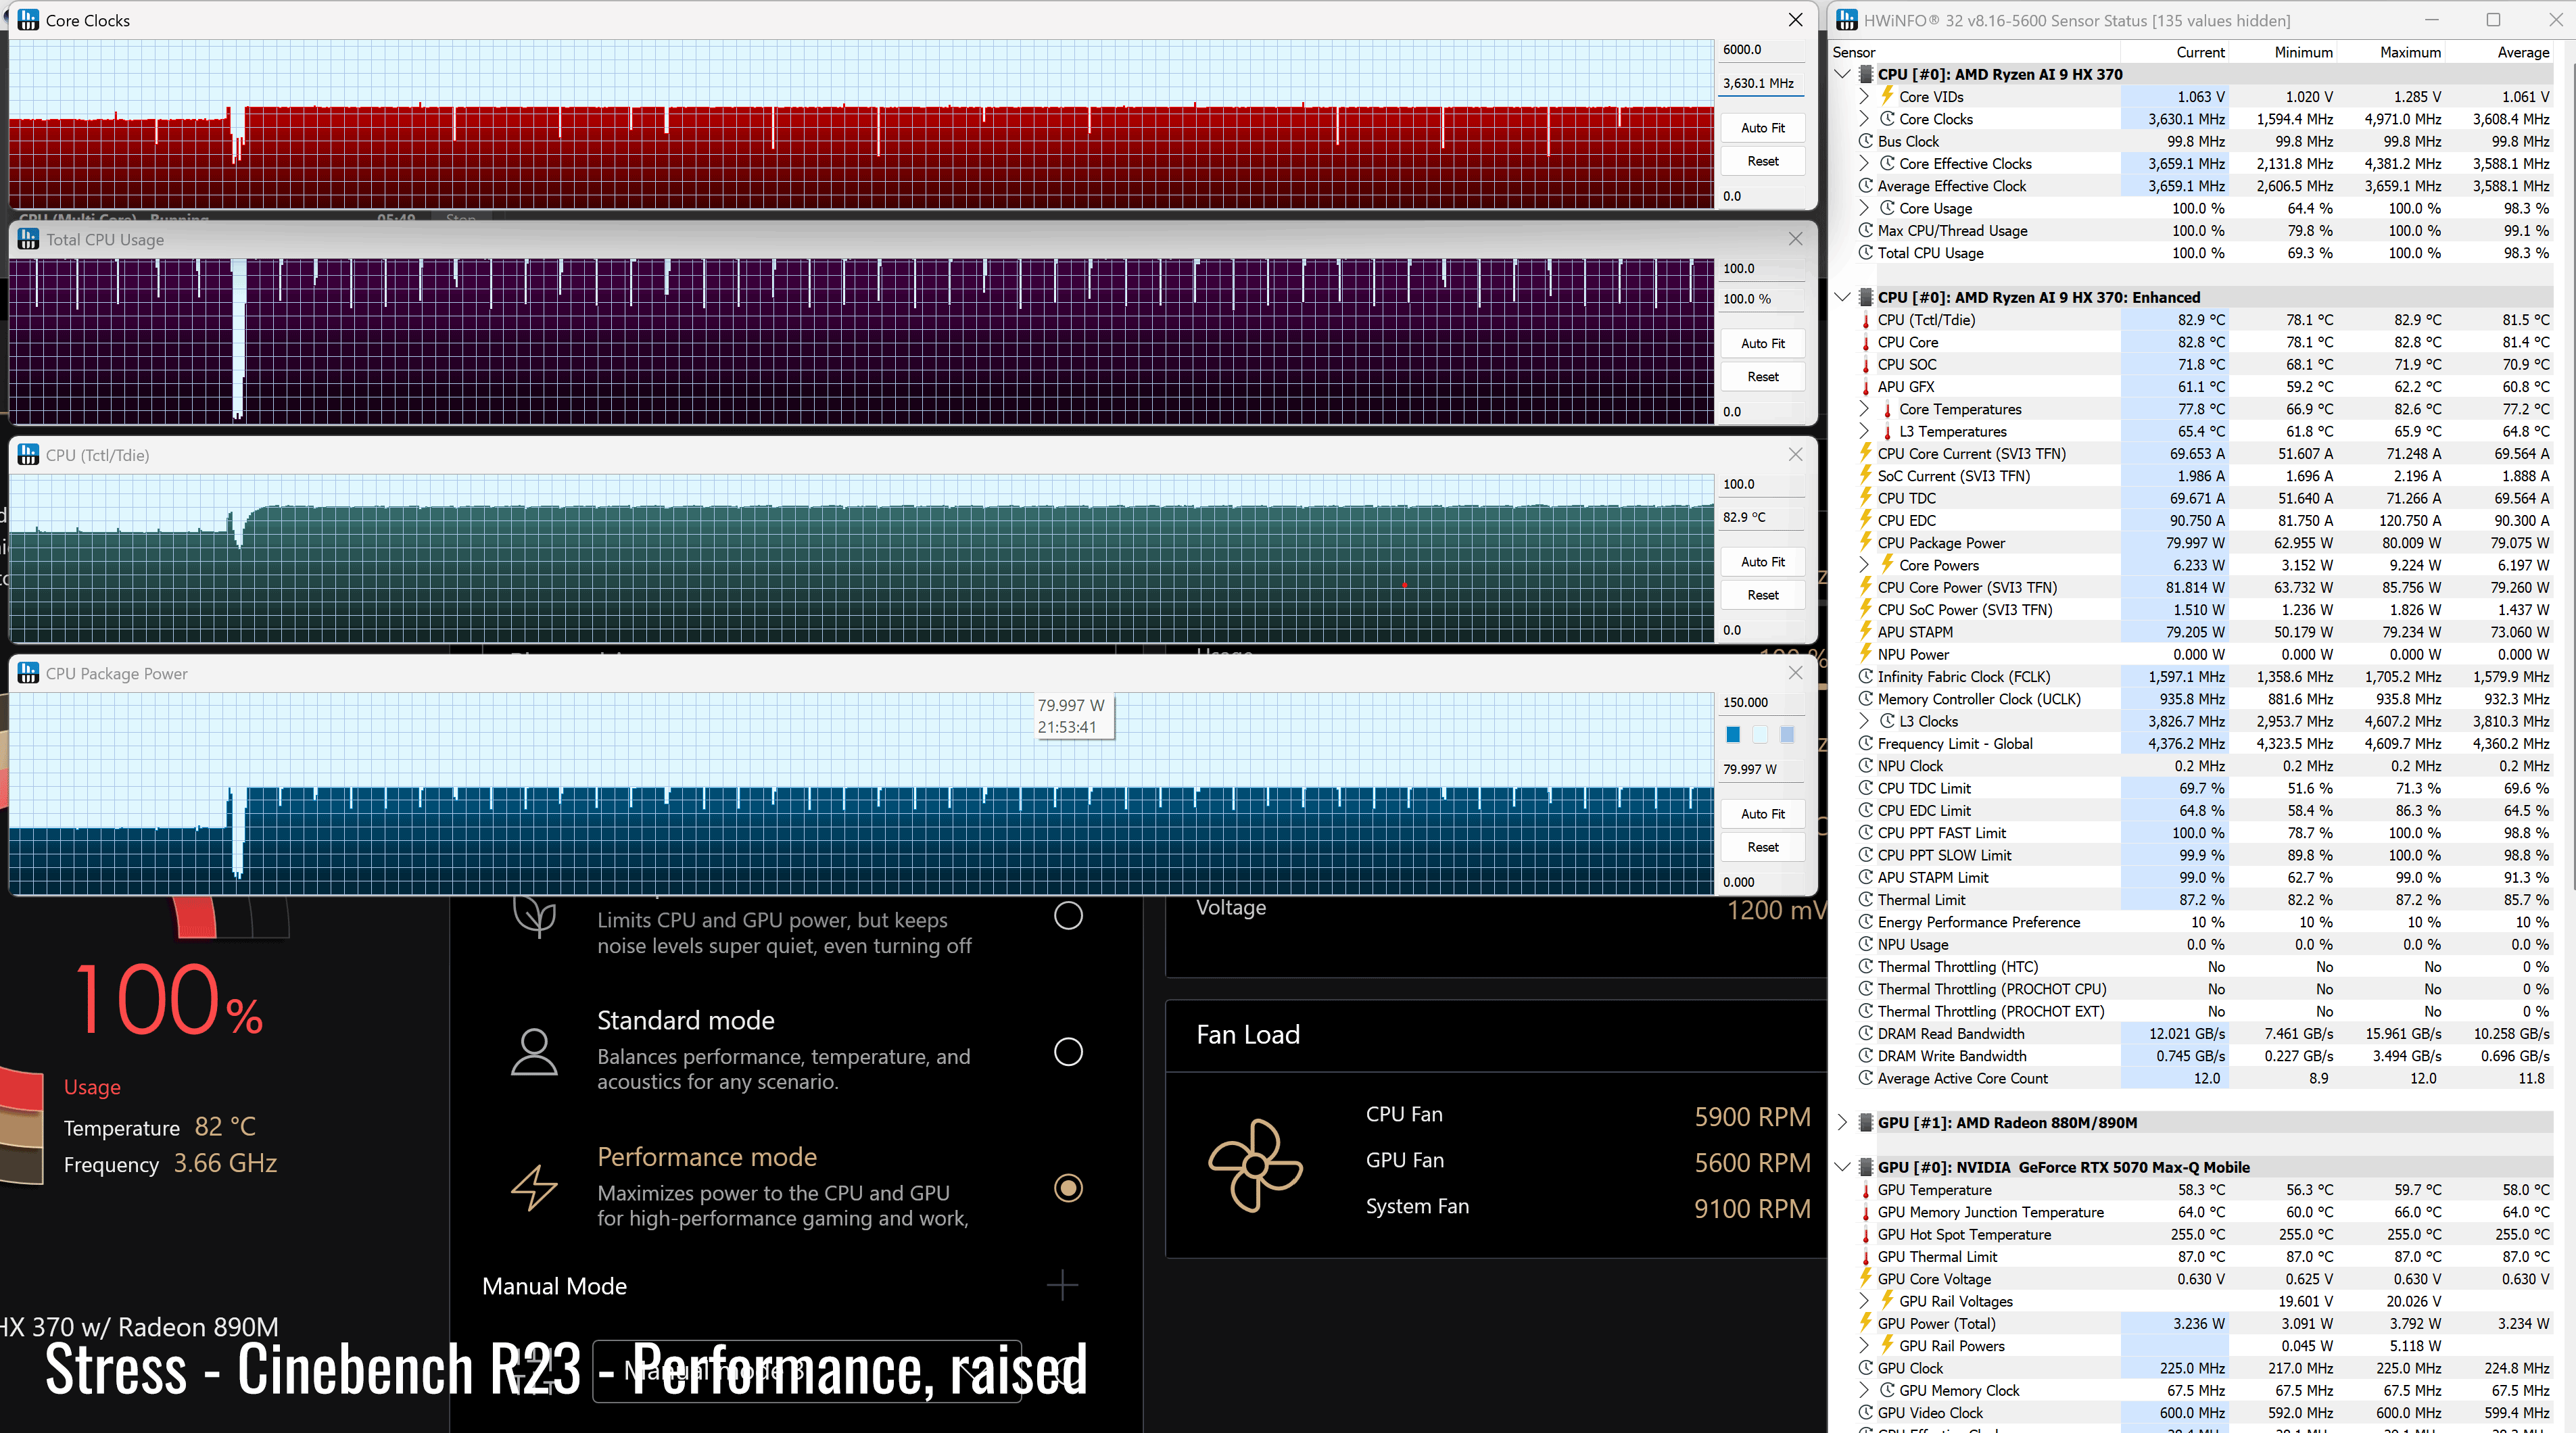Click Auto Fit in CPU Package Power graph
Image resolution: width=2576 pixels, height=1433 pixels.
[x=1762, y=814]
